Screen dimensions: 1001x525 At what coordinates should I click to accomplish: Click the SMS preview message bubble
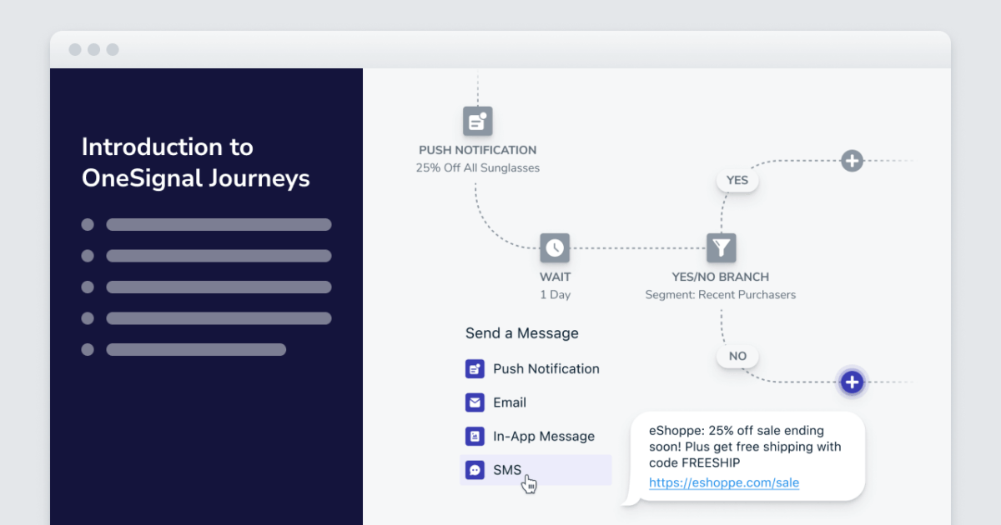tap(748, 455)
